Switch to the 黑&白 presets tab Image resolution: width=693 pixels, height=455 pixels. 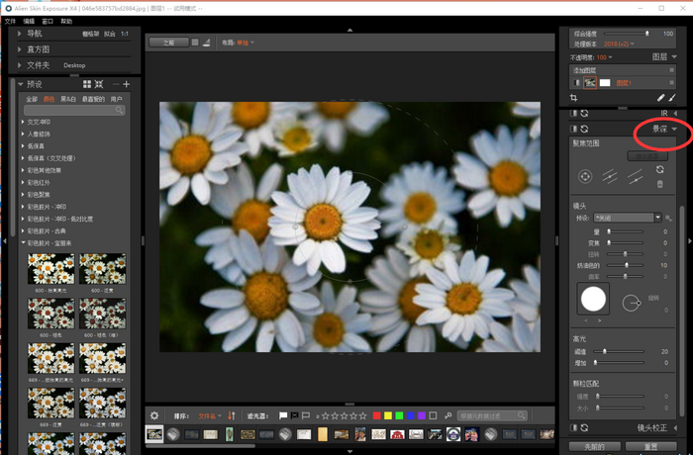pos(68,99)
